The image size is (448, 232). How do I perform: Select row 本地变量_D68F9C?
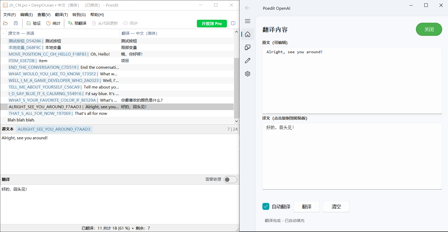(x=117, y=47)
